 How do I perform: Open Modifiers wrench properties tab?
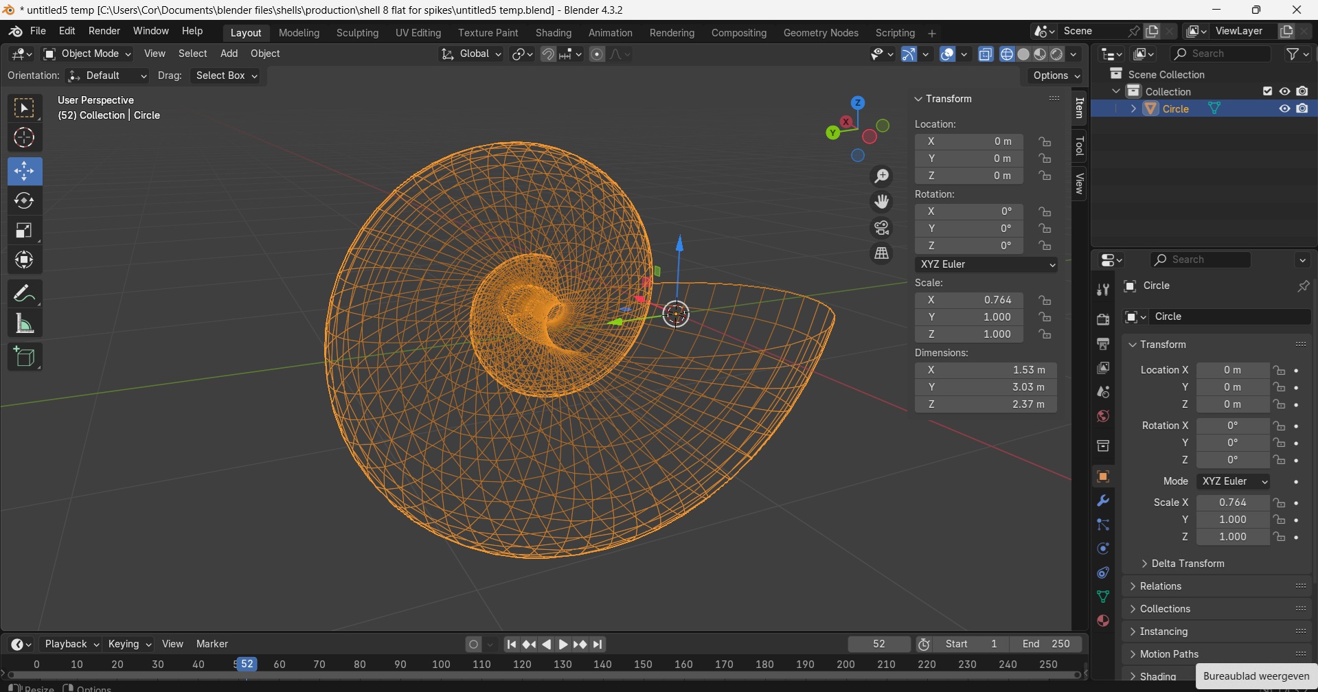(x=1103, y=500)
